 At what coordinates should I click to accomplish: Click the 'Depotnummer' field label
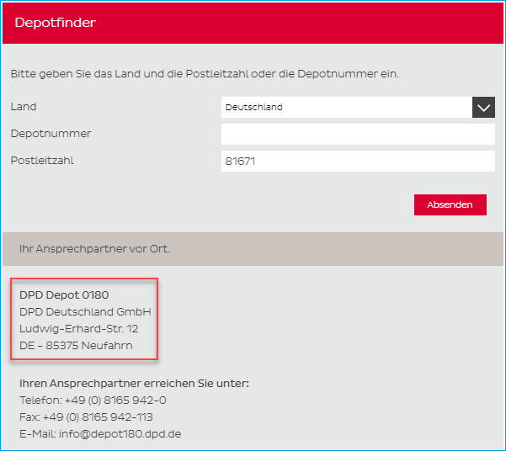pos(51,134)
